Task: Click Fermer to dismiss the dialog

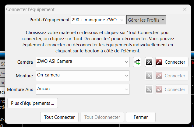Action: click(x=141, y=117)
